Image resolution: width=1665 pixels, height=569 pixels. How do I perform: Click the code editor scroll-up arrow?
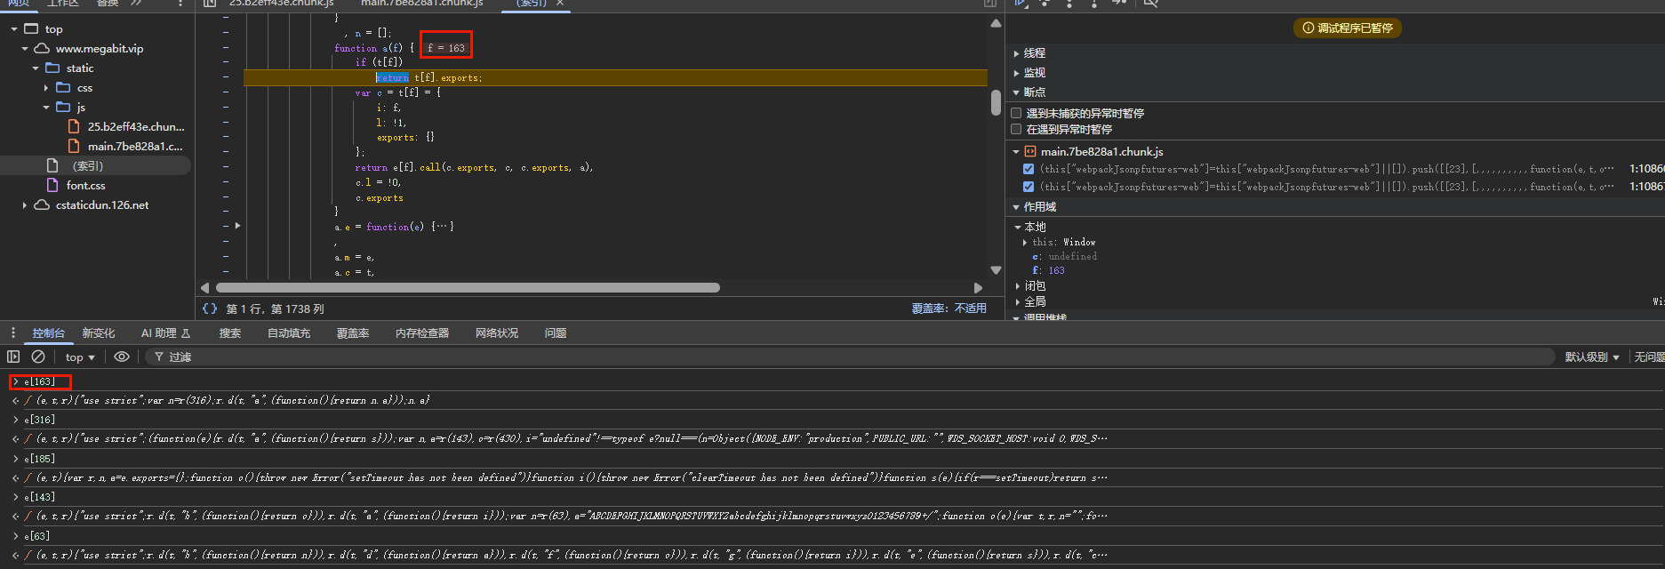[x=996, y=23]
